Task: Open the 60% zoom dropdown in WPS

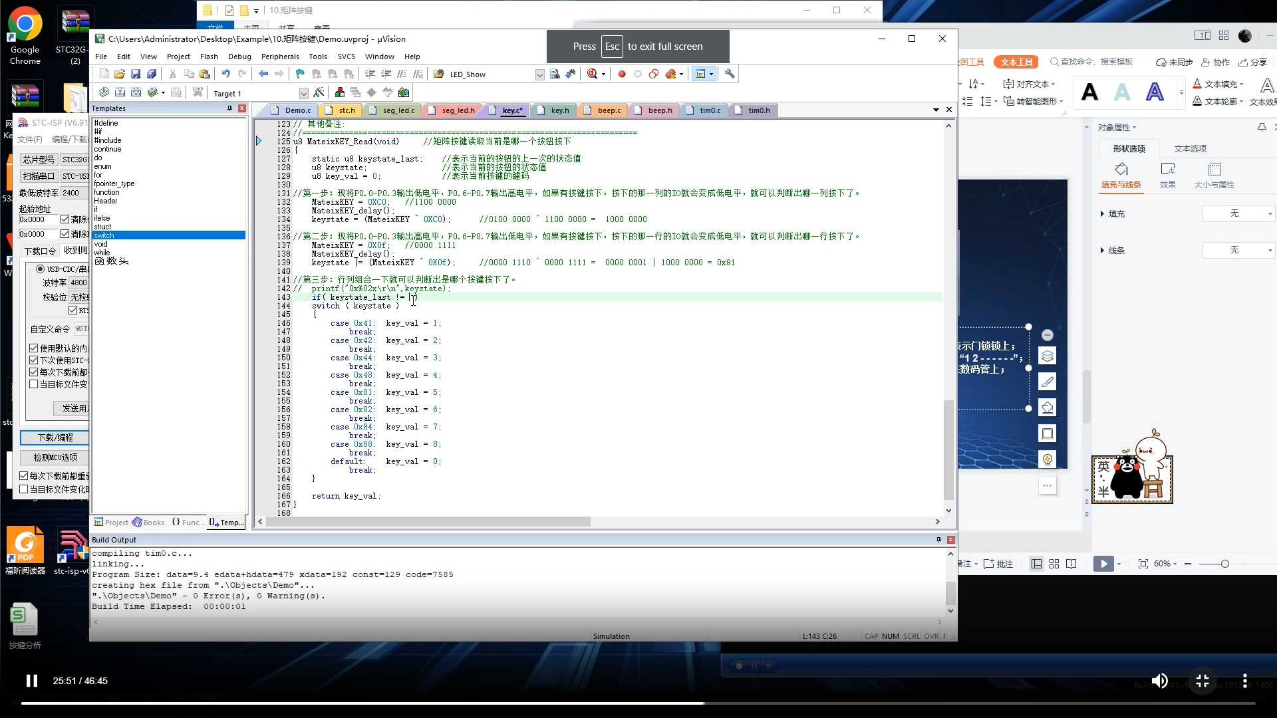Action: pos(1165,564)
